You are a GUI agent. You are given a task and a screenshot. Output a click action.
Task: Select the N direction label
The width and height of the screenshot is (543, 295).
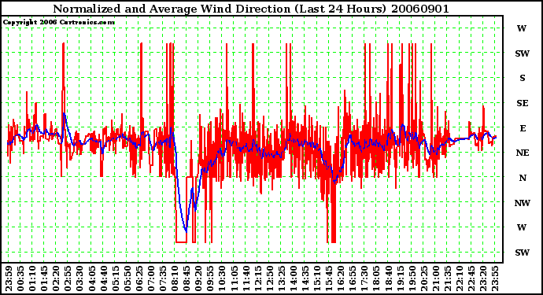tap(523, 178)
